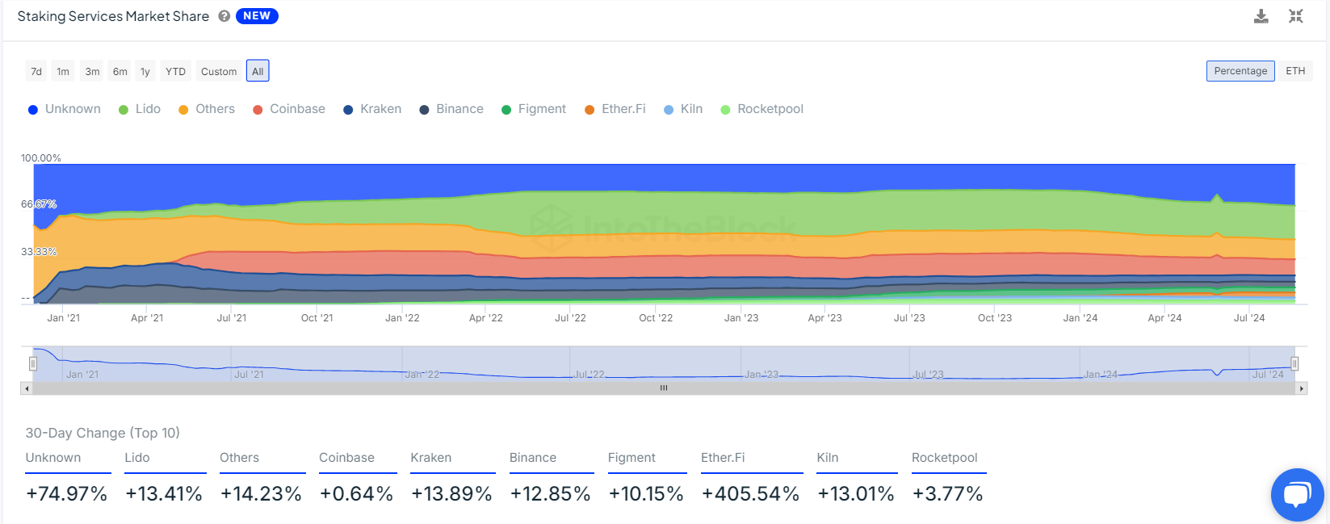Toggle the Unknown series in legend
This screenshot has width=1330, height=524.
65,109
